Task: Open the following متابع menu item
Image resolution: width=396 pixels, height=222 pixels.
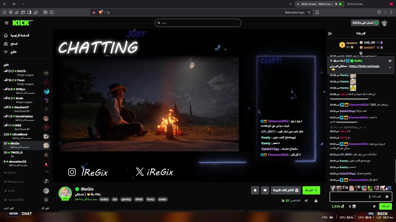Action: [10, 52]
